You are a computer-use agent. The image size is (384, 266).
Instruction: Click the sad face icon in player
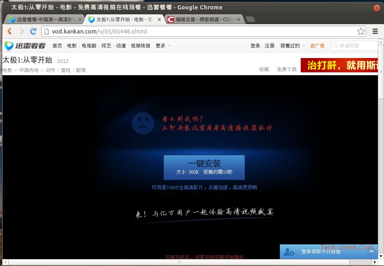[143, 124]
